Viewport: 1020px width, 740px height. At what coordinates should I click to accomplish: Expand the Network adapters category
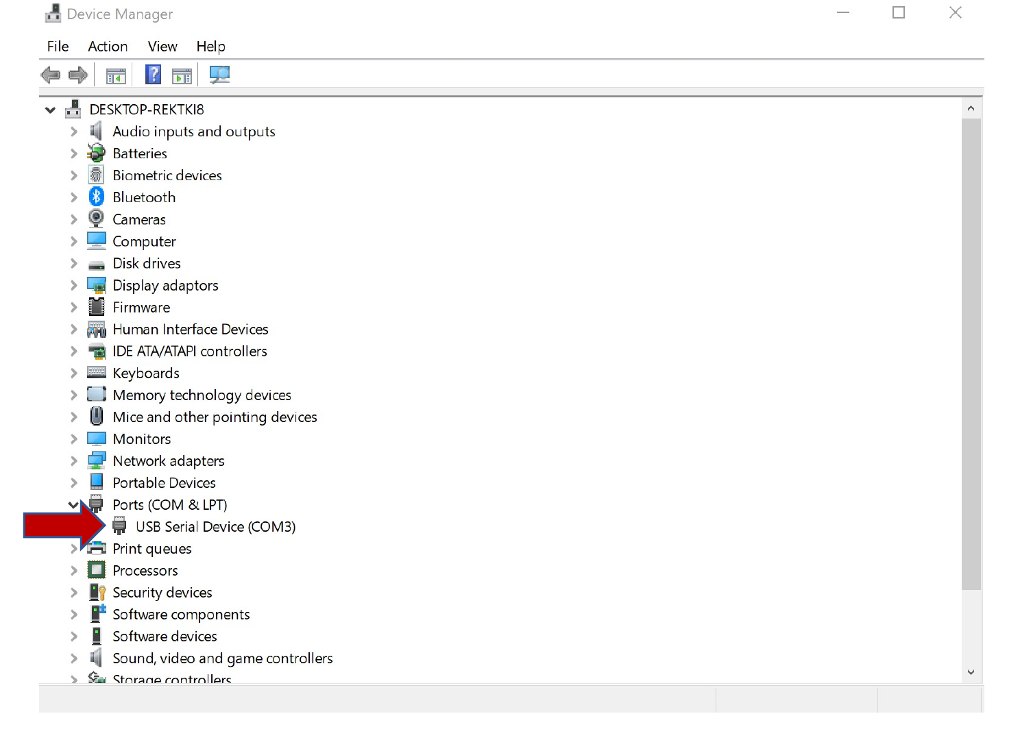(x=74, y=461)
